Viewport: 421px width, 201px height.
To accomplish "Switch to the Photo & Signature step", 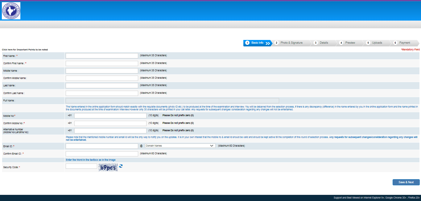I will coord(291,43).
